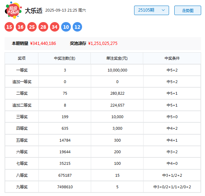The image size is (205, 196).
Task: Open the 走势图 trend chart button
Action: coord(188,10)
